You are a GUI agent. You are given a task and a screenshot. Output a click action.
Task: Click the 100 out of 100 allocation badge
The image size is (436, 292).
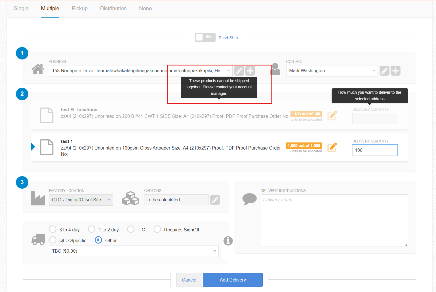click(x=306, y=114)
